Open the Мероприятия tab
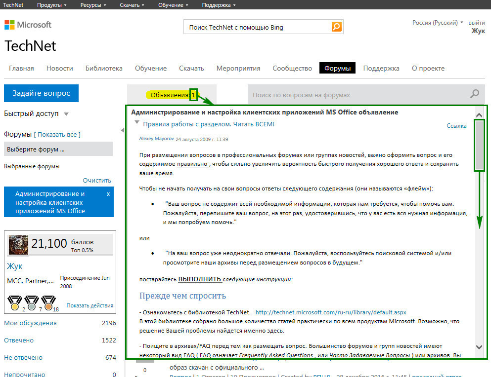Screen dimensions: 491x377 (238, 68)
